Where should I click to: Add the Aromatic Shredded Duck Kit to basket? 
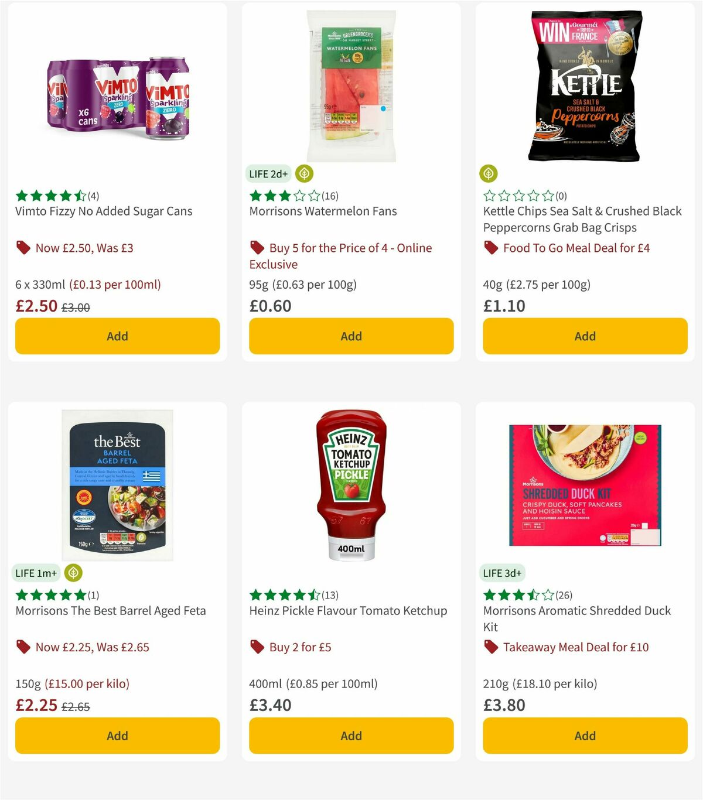point(585,736)
